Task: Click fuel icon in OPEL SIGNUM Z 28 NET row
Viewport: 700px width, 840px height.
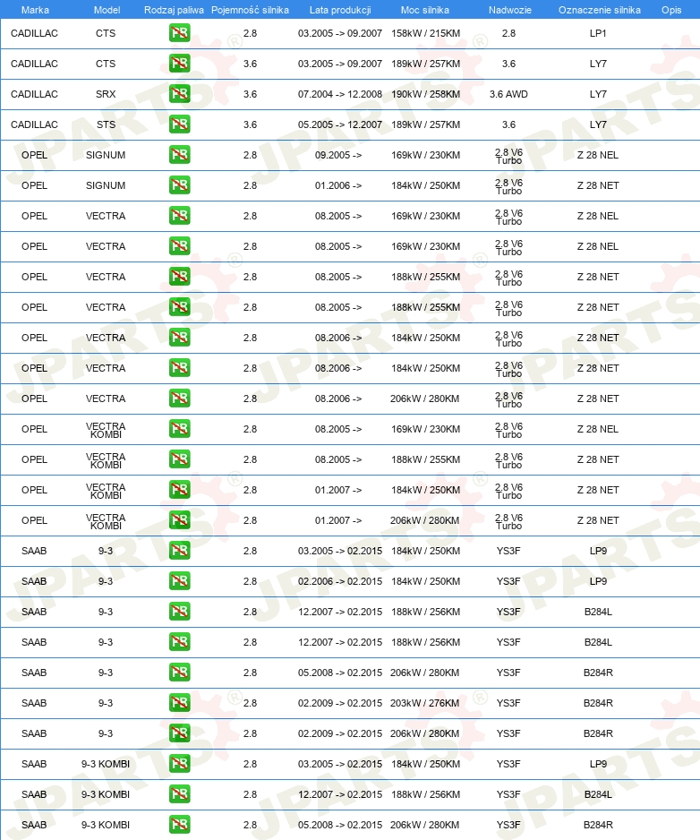Action: 179,185
